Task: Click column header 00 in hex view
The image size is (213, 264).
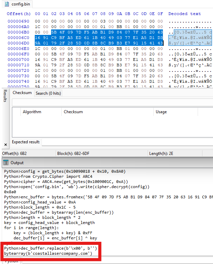Action: [x=37, y=14]
